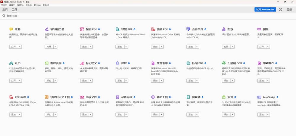Open the 文件(F) menu

click(x=4, y=5)
